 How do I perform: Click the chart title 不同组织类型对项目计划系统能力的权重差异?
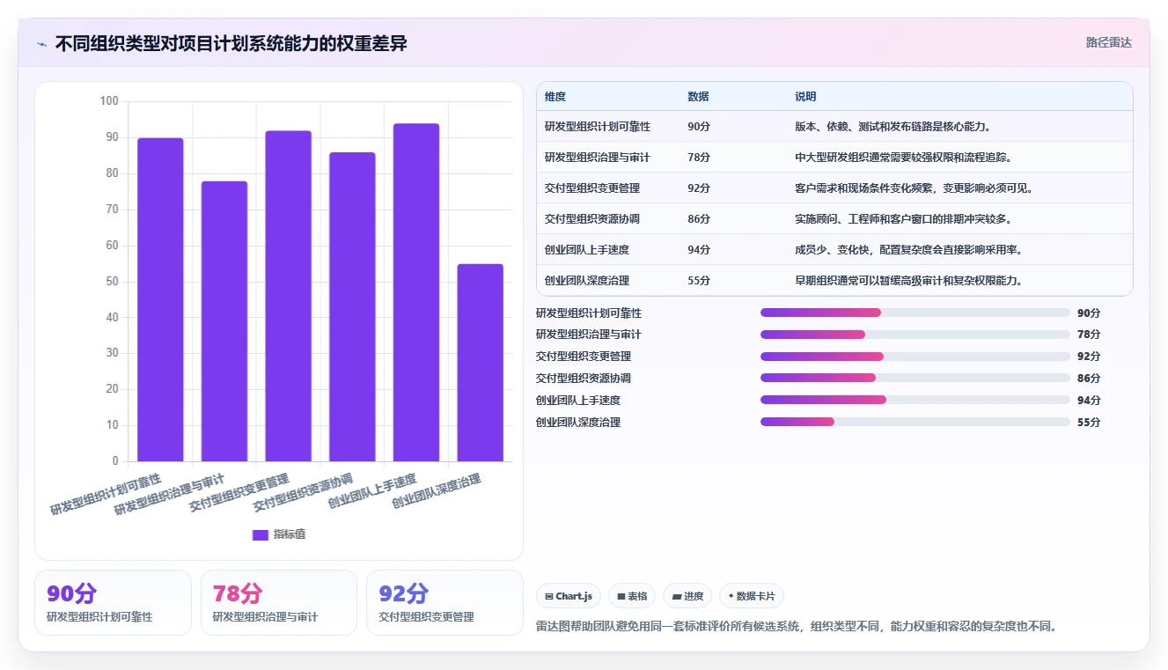(231, 44)
